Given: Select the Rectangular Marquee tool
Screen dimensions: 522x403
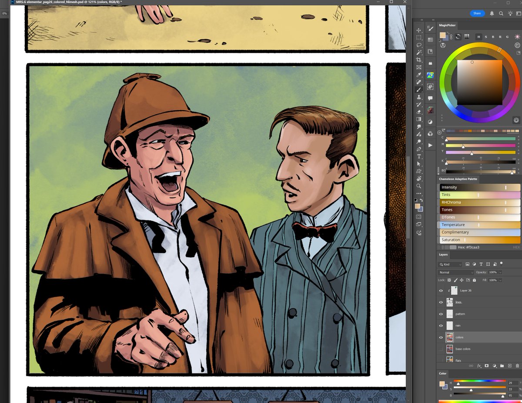Looking at the screenshot, I should click(x=419, y=38).
